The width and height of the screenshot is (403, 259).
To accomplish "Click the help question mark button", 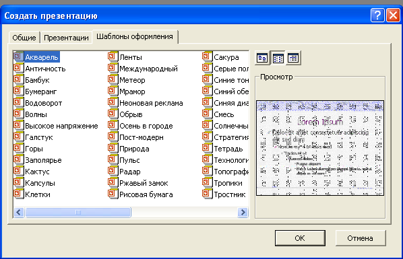I will (x=377, y=15).
